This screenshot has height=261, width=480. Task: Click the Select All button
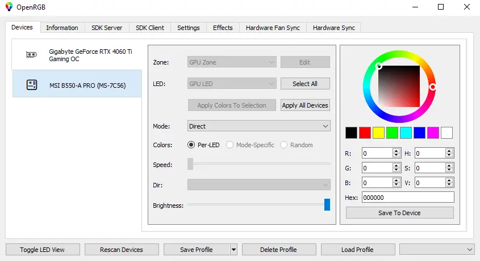pos(305,84)
